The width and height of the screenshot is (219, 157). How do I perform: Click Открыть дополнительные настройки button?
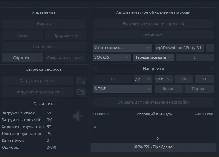coord(153,102)
